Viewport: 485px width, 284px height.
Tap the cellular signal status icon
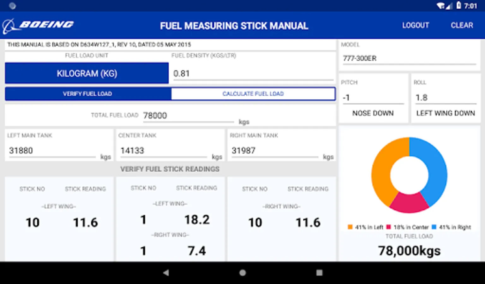click(x=449, y=6)
